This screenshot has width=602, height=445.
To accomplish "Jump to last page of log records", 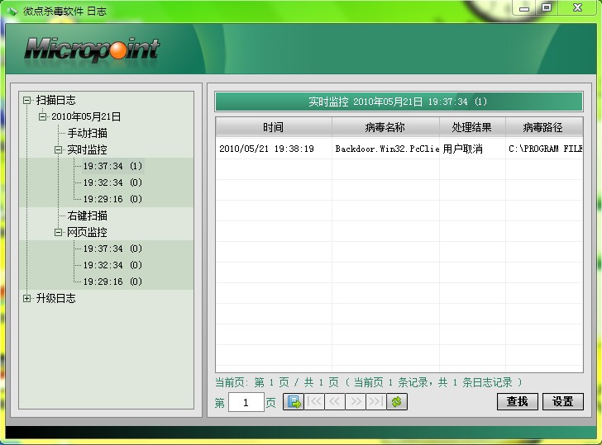I will [375, 402].
